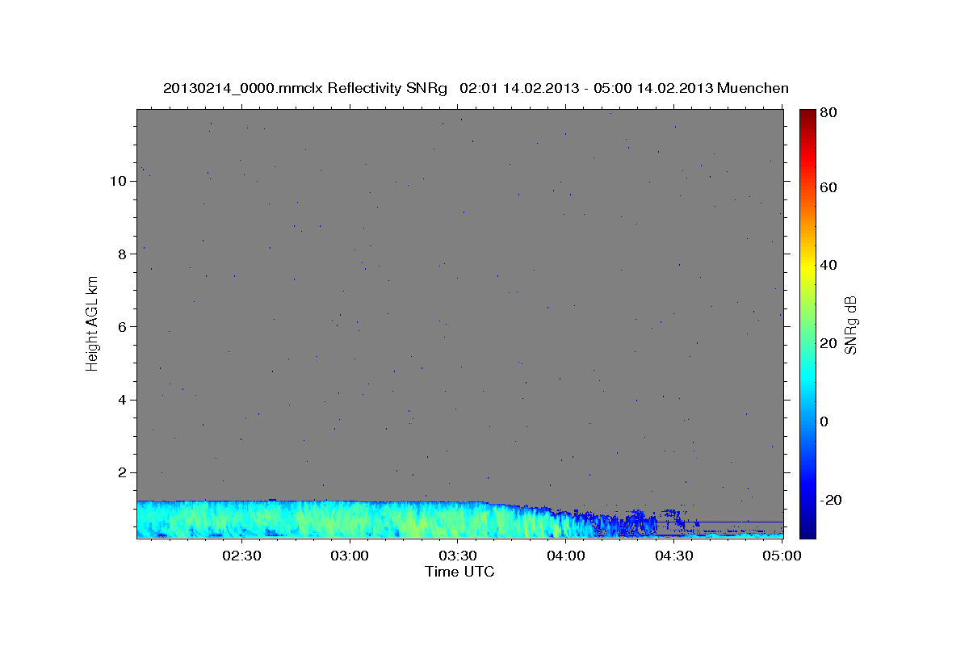Click the height tick label 6
This screenshot has height=646, width=969.
click(121, 326)
